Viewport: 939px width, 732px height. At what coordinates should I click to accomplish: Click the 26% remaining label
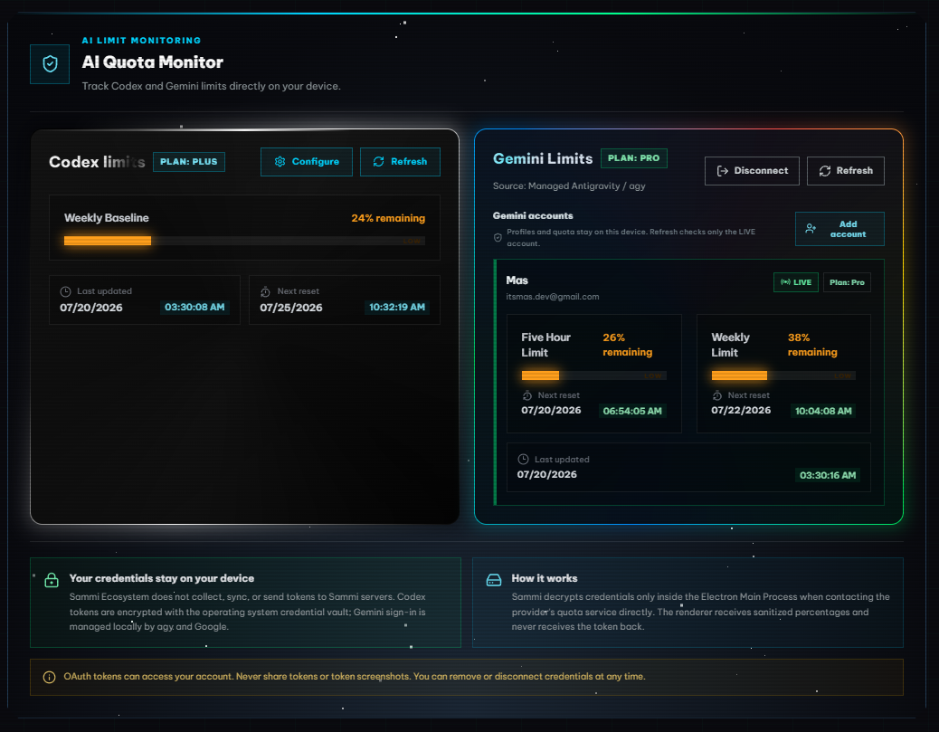(x=627, y=345)
